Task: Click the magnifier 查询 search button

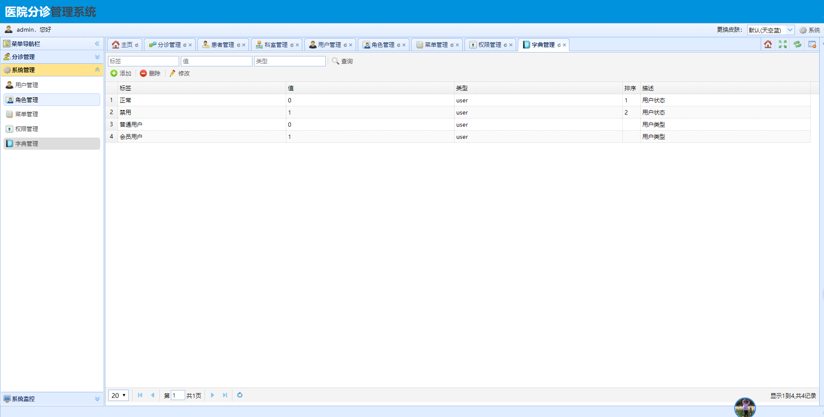Action: coord(342,61)
